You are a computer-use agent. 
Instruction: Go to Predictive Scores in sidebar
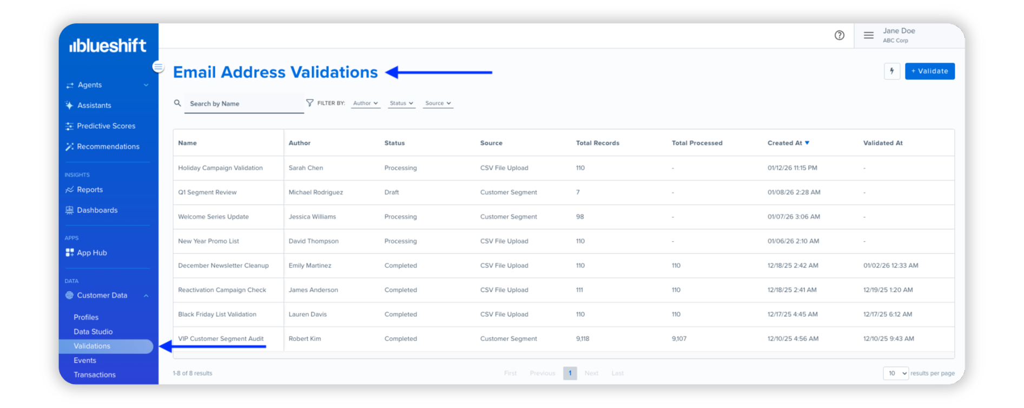[105, 126]
